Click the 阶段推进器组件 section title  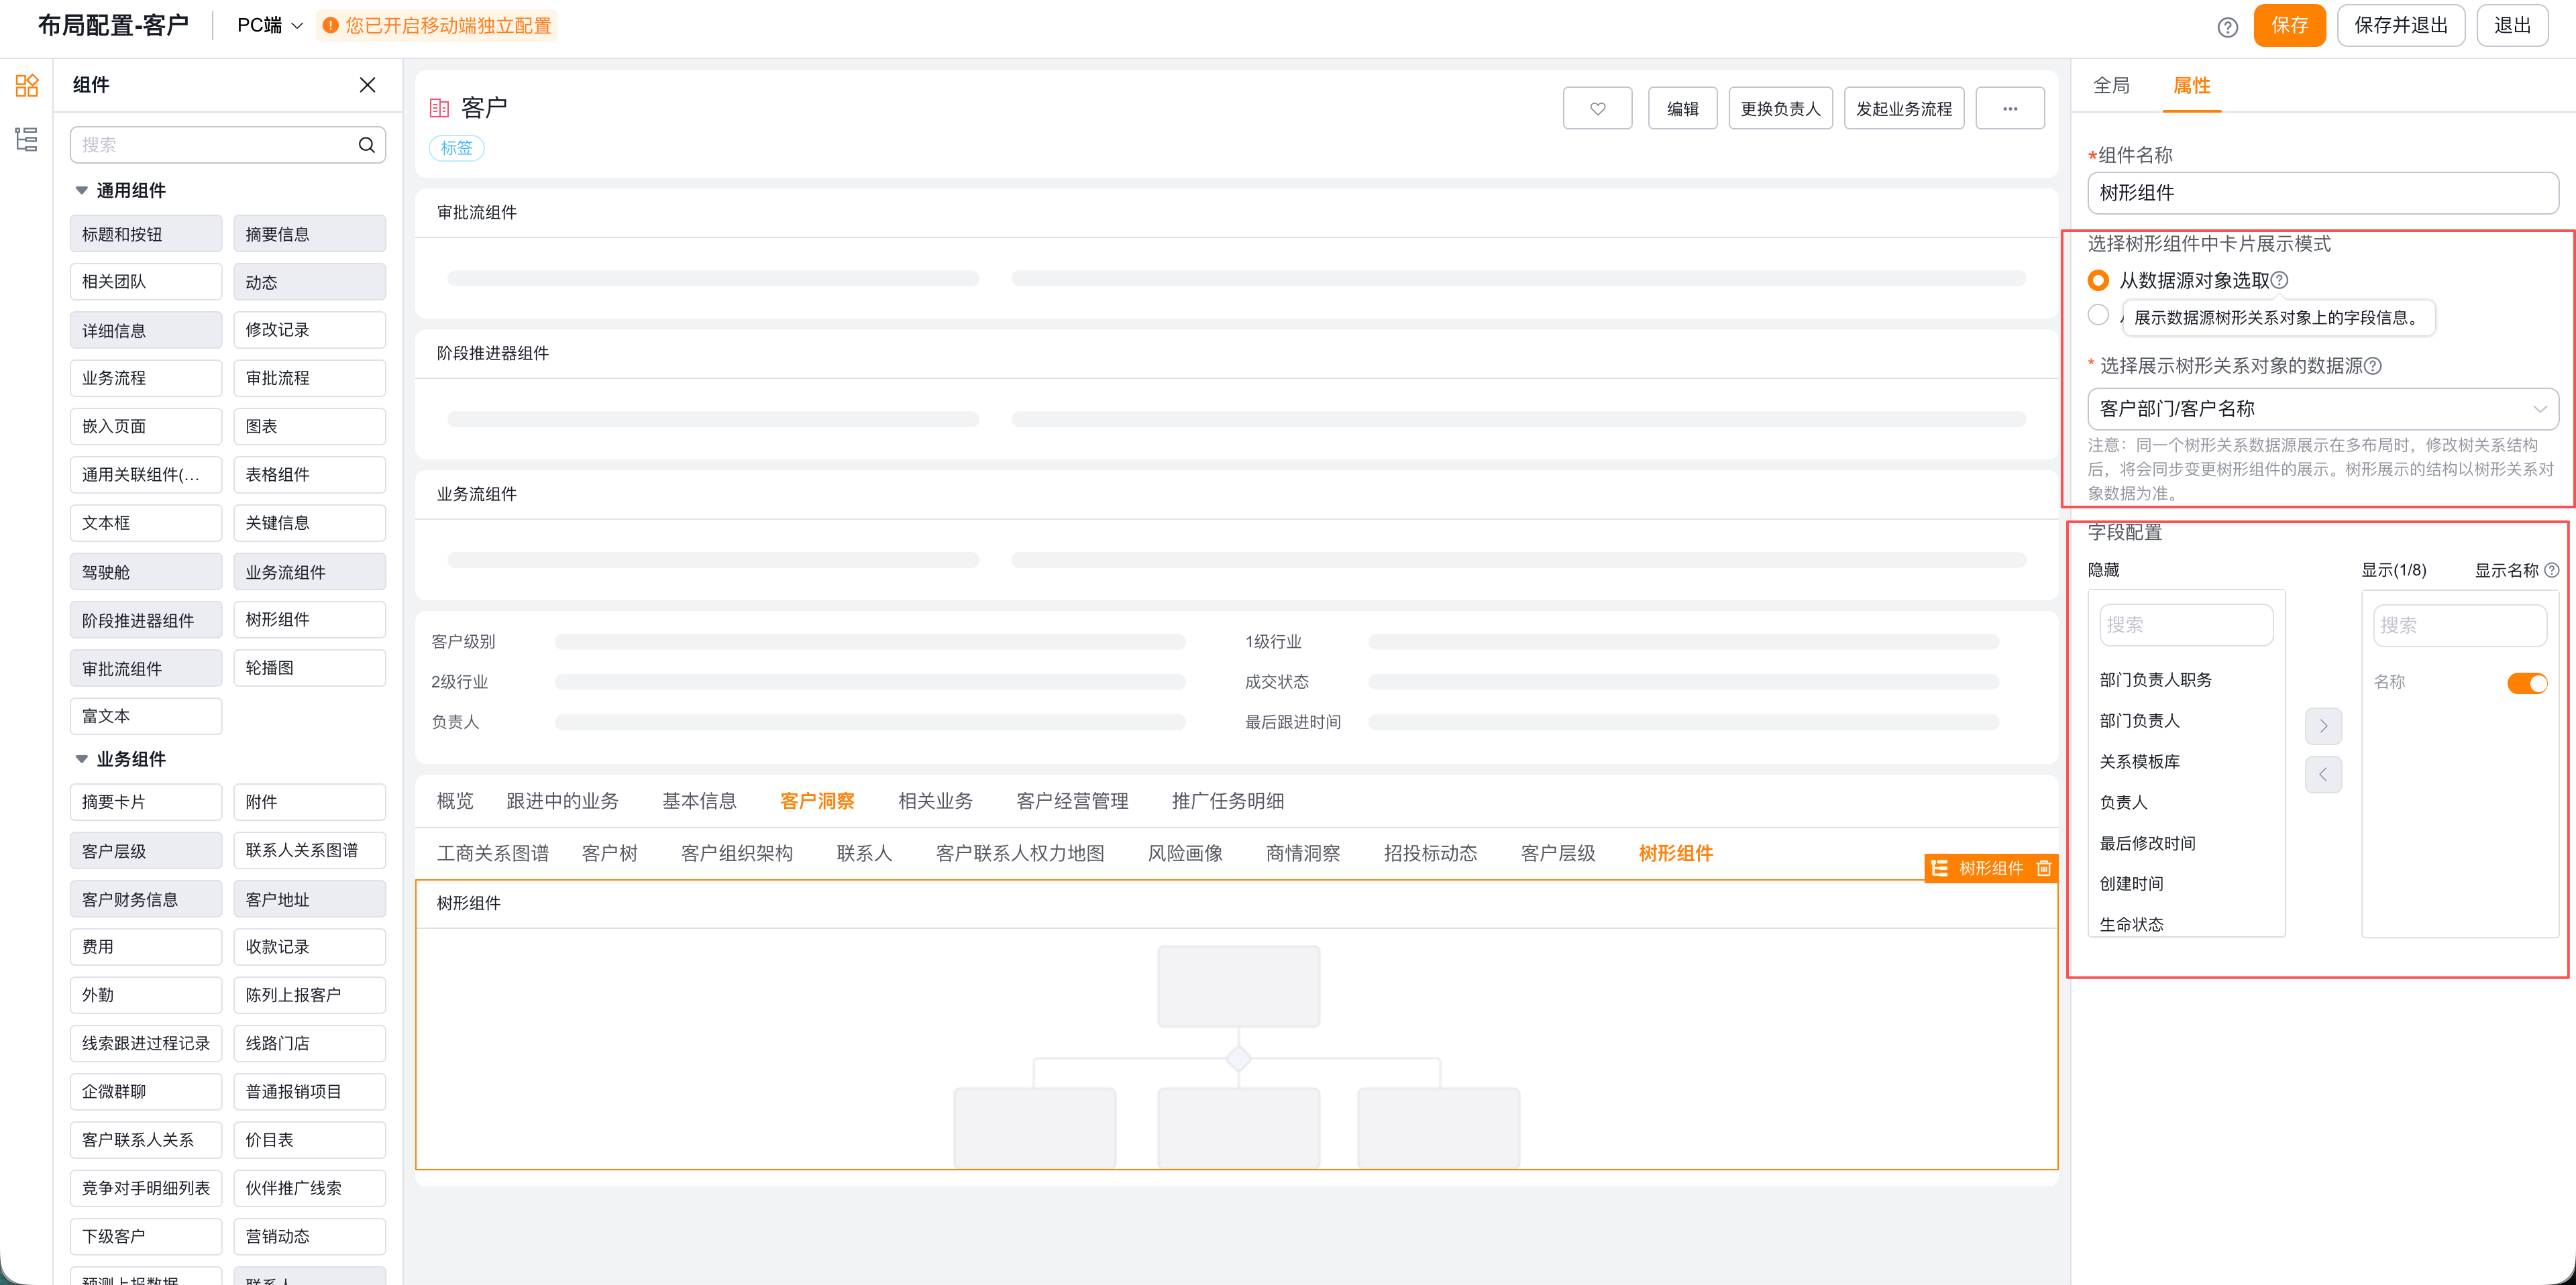[493, 353]
